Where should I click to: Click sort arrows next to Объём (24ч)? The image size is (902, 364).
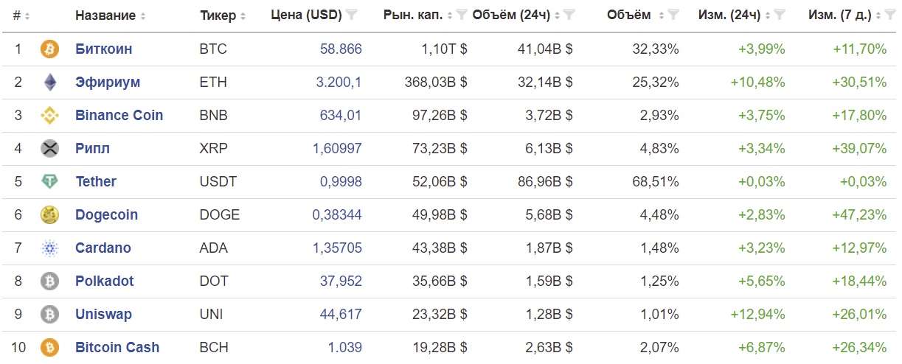(558, 16)
